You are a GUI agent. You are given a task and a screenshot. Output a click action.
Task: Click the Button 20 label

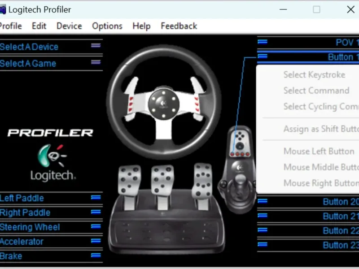point(341,202)
